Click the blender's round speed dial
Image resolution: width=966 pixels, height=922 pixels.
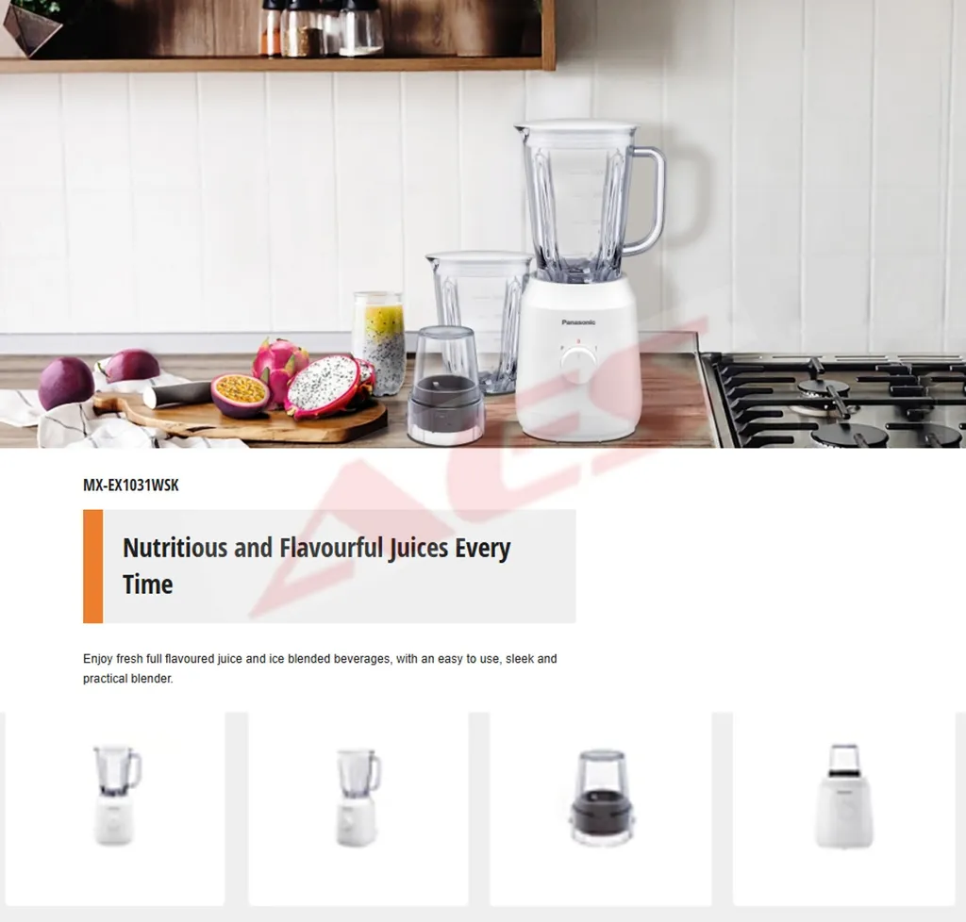click(x=578, y=361)
